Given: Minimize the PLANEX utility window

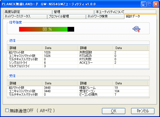Looking at the screenshot, I should (x=144, y=4).
